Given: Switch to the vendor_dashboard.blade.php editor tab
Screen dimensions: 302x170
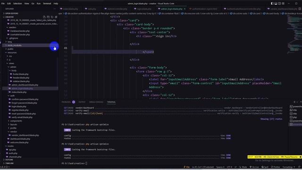Looking at the screenshot, I should 282,9.
